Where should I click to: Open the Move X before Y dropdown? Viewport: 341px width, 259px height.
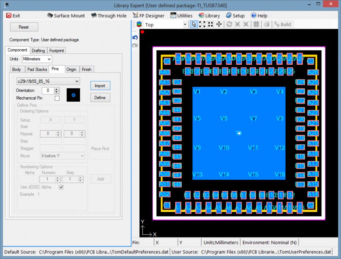[x=63, y=156]
